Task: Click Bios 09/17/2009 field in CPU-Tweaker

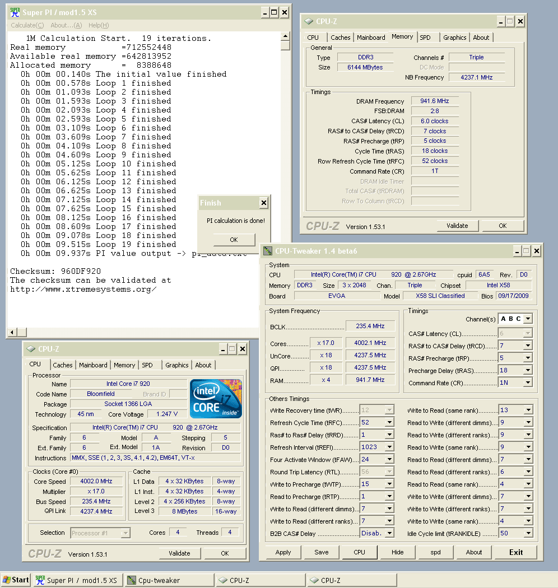Action: click(513, 296)
